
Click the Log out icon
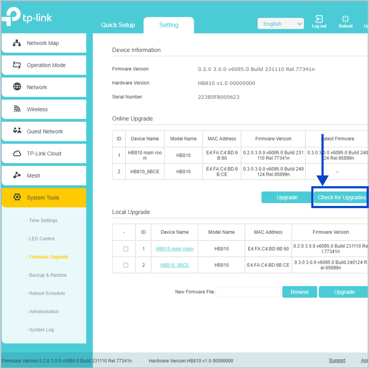tap(319, 19)
